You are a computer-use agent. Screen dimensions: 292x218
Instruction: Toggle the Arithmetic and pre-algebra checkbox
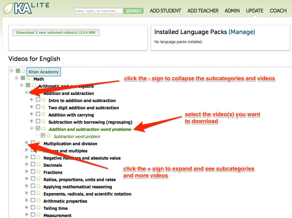pos(28,85)
